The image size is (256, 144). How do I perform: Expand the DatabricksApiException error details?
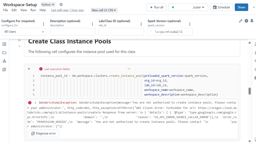click(35, 103)
